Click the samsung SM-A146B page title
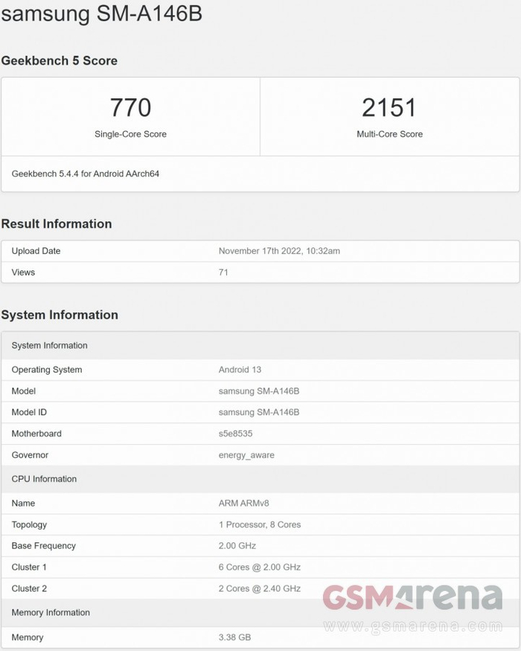The image size is (521, 651). (102, 13)
